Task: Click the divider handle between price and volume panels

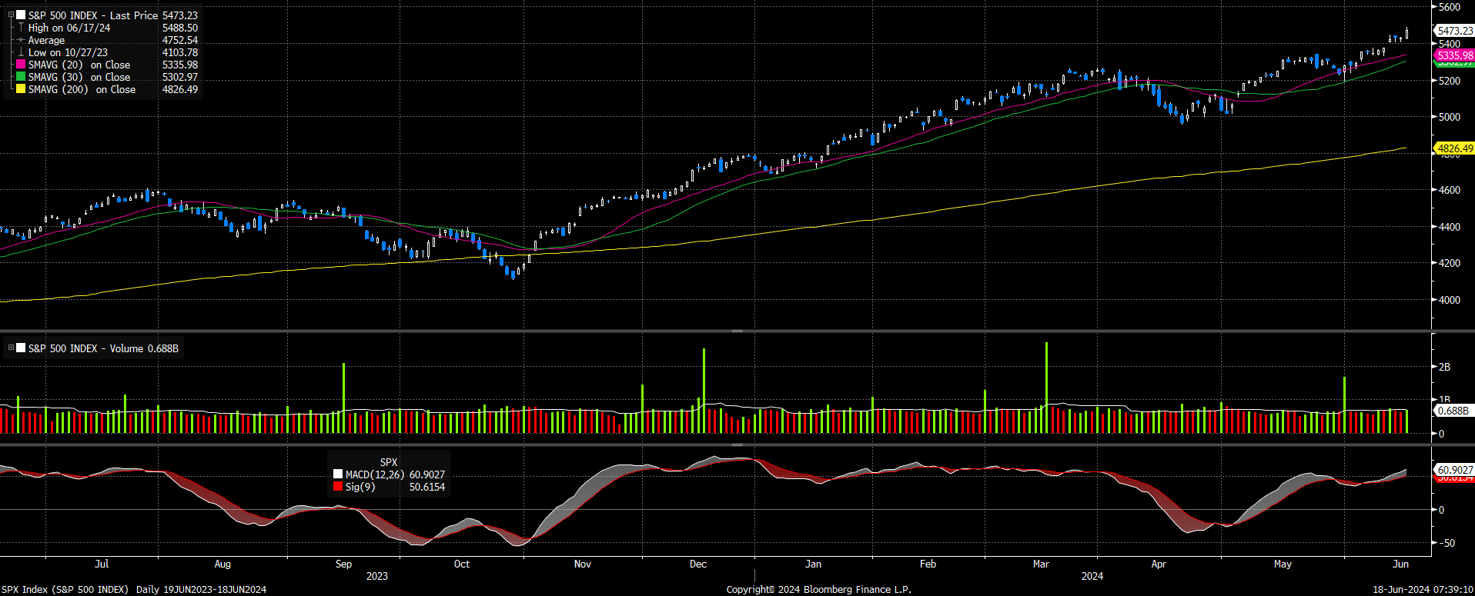Action: [x=737, y=331]
